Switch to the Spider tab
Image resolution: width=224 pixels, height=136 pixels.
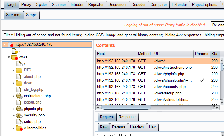pyautogui.click(x=42, y=5)
